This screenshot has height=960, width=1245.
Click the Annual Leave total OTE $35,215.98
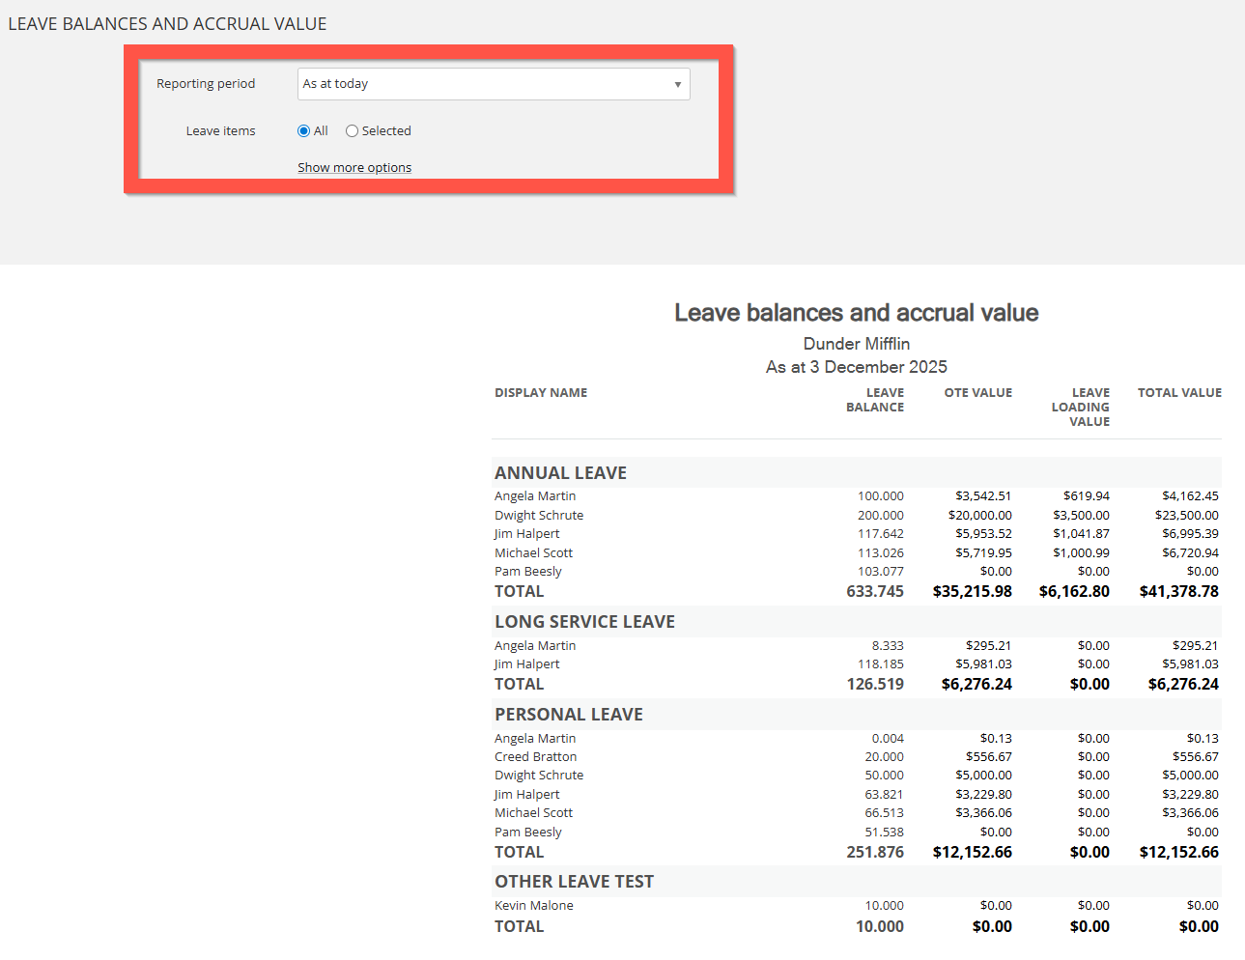pyautogui.click(x=973, y=592)
